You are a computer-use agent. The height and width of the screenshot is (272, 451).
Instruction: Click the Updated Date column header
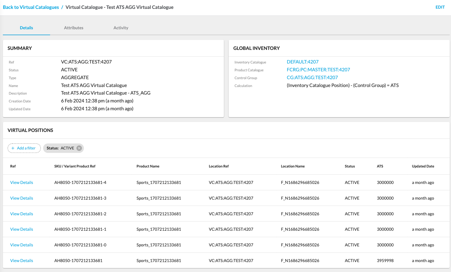[x=423, y=166]
